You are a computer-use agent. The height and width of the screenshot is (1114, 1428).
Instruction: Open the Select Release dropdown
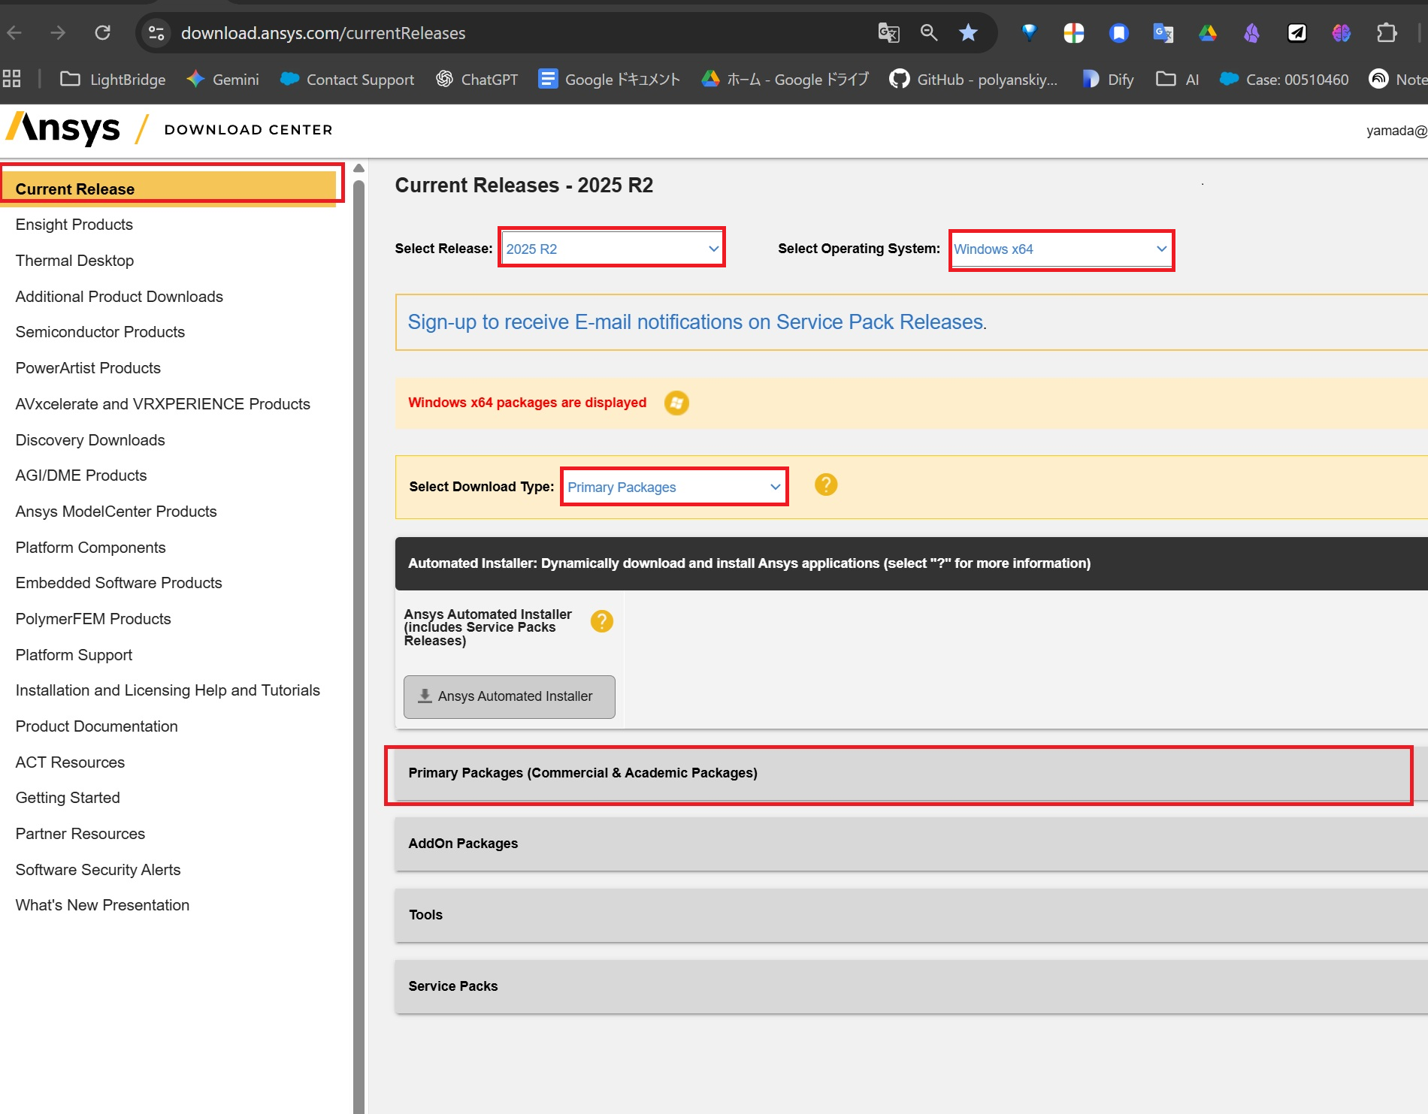click(611, 249)
